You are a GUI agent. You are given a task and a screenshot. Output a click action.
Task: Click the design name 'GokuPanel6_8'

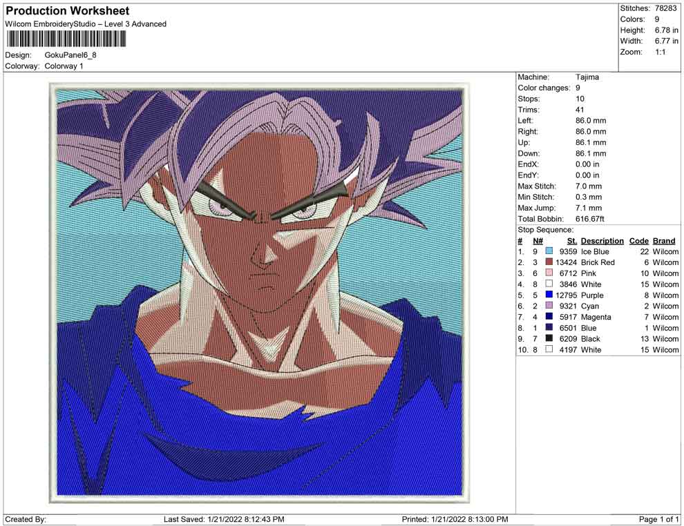pos(70,55)
